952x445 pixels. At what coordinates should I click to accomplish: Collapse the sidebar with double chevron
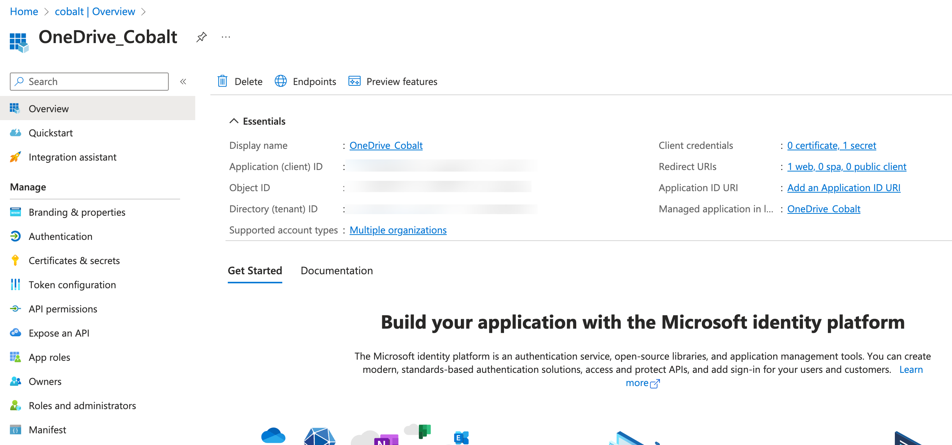[183, 82]
